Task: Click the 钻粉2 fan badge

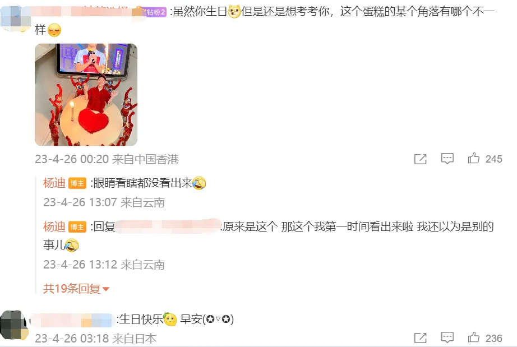Action: tap(155, 12)
